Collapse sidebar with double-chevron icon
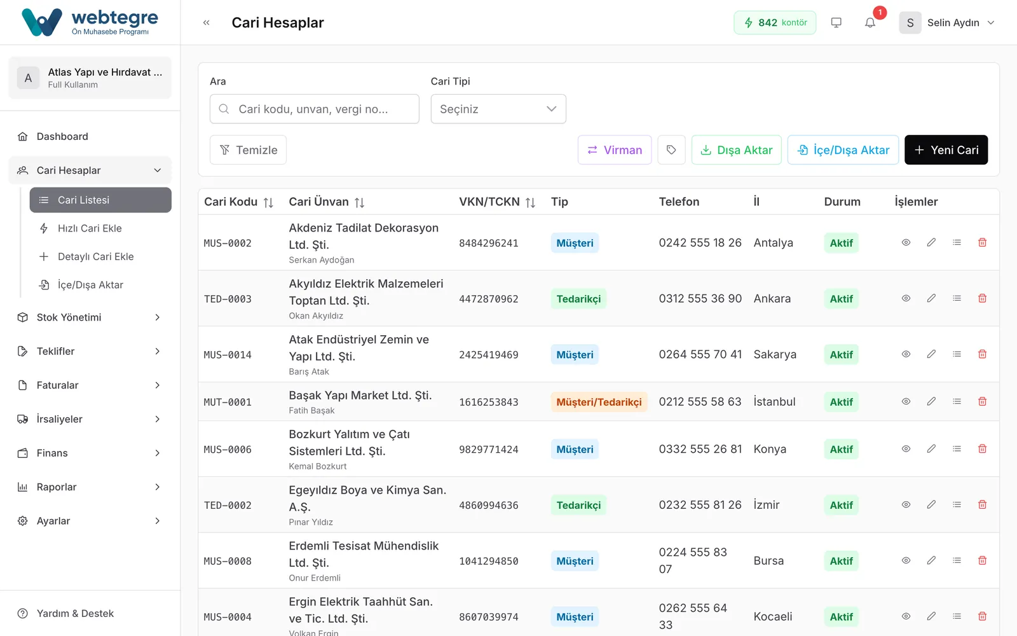1017x636 pixels. 206,23
